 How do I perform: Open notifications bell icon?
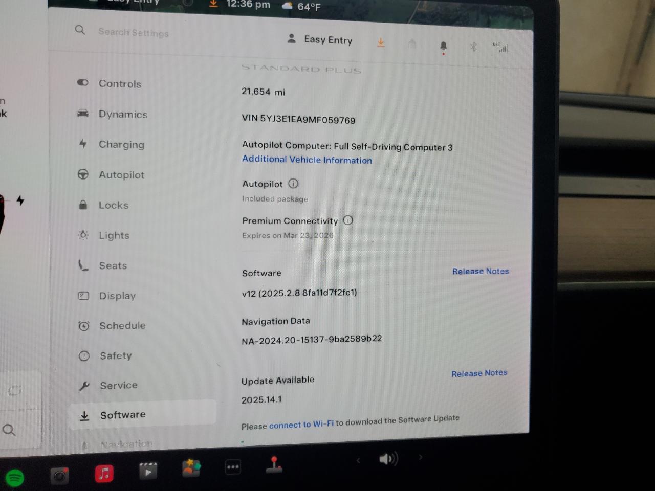tap(444, 47)
